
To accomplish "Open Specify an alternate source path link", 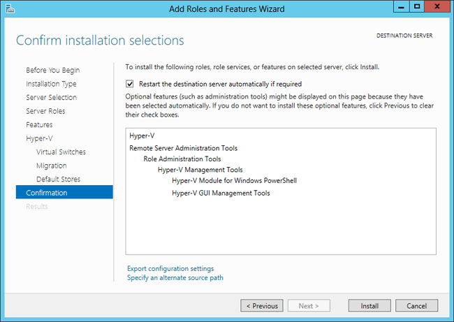I will coord(175,278).
